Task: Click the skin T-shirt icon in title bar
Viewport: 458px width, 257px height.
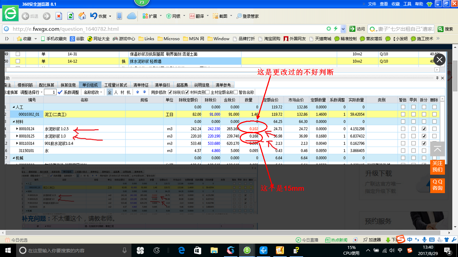Action: pos(429,4)
